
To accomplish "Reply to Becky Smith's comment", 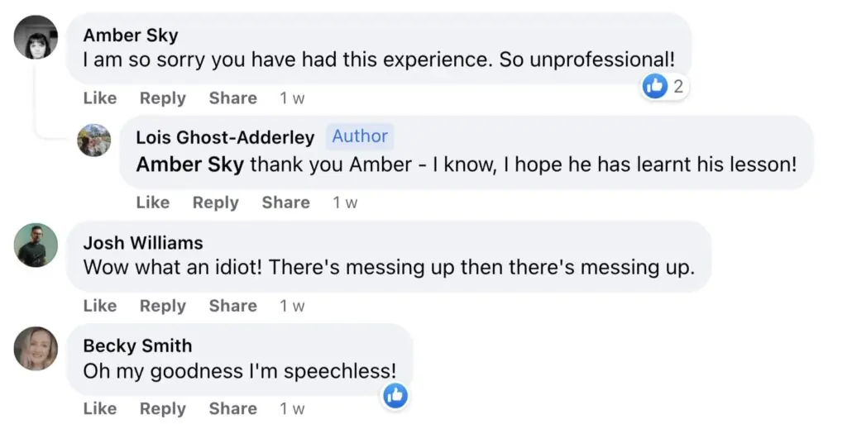I will (x=162, y=409).
